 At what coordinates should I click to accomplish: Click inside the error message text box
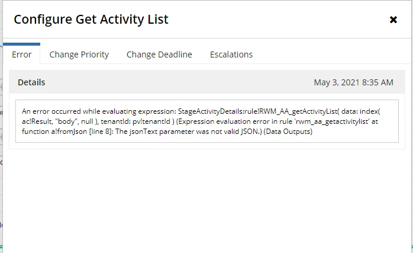point(206,121)
